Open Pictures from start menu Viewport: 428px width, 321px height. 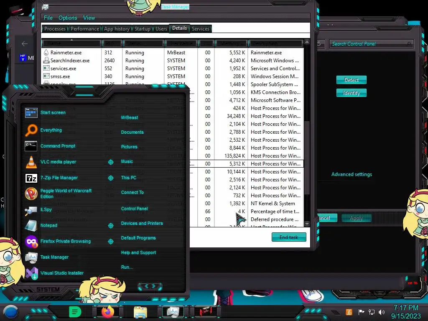click(x=129, y=147)
